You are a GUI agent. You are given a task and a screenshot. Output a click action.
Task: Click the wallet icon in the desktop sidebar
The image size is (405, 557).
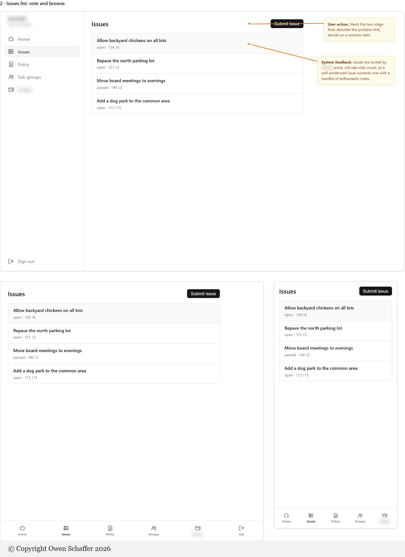coord(11,90)
